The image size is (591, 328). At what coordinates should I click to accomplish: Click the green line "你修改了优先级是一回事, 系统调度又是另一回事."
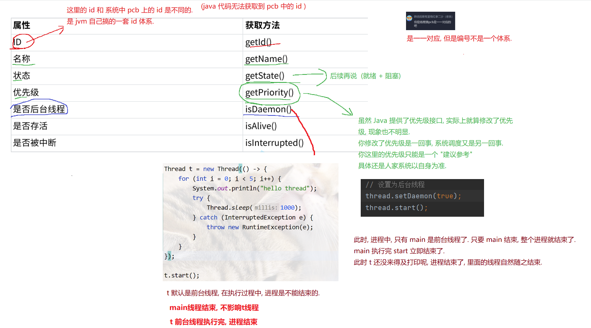point(431,143)
